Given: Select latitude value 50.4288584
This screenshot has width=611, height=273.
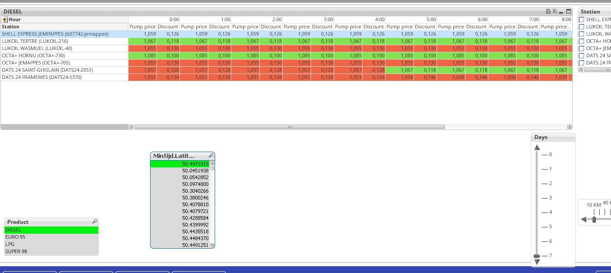Looking at the screenshot, I should tap(180, 218).
